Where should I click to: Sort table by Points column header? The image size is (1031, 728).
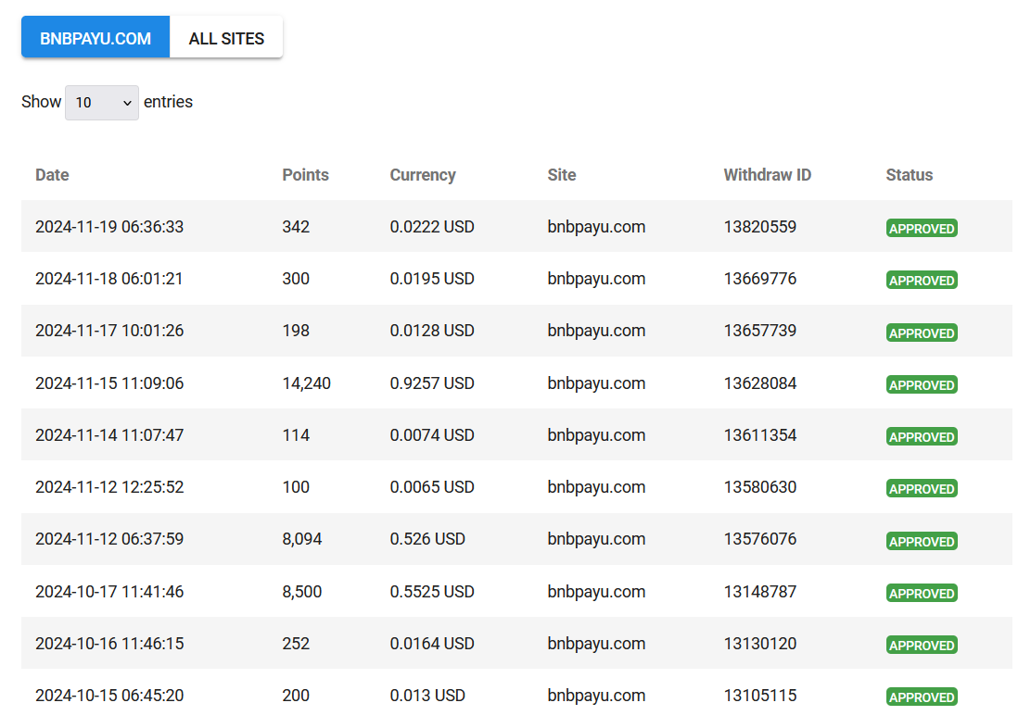coord(305,175)
